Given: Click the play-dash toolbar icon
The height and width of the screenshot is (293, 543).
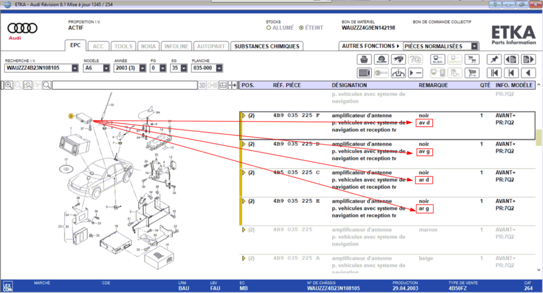Looking at the screenshot, I should [x=416, y=73].
